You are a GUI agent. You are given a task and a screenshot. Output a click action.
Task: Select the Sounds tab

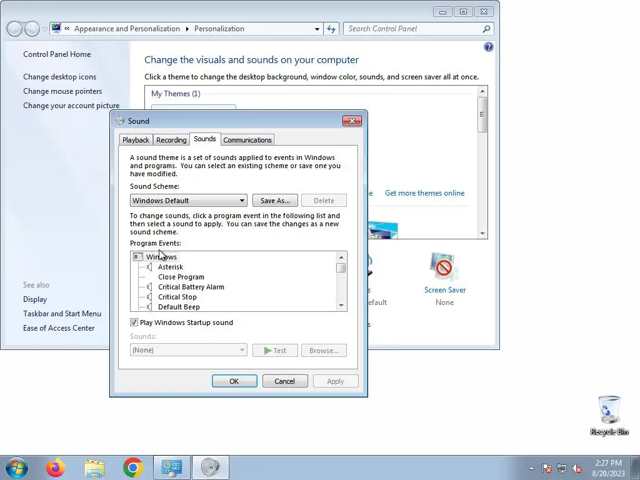tap(205, 139)
